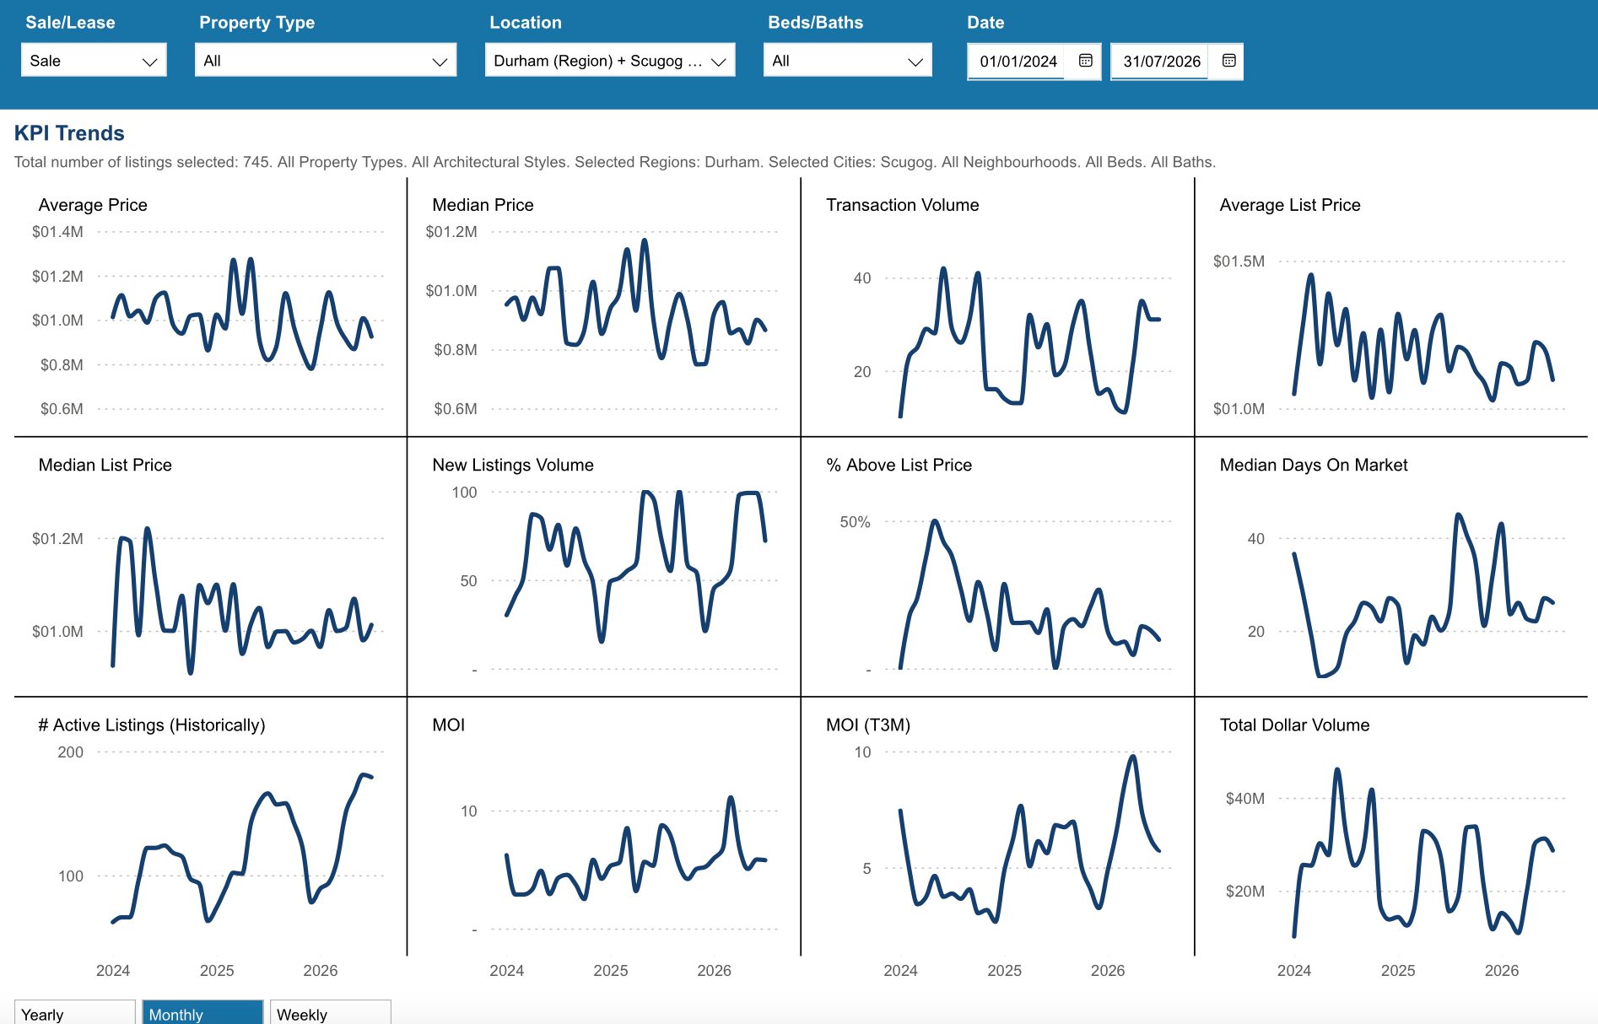Click the '% Above List Price' chart title

pos(899,465)
